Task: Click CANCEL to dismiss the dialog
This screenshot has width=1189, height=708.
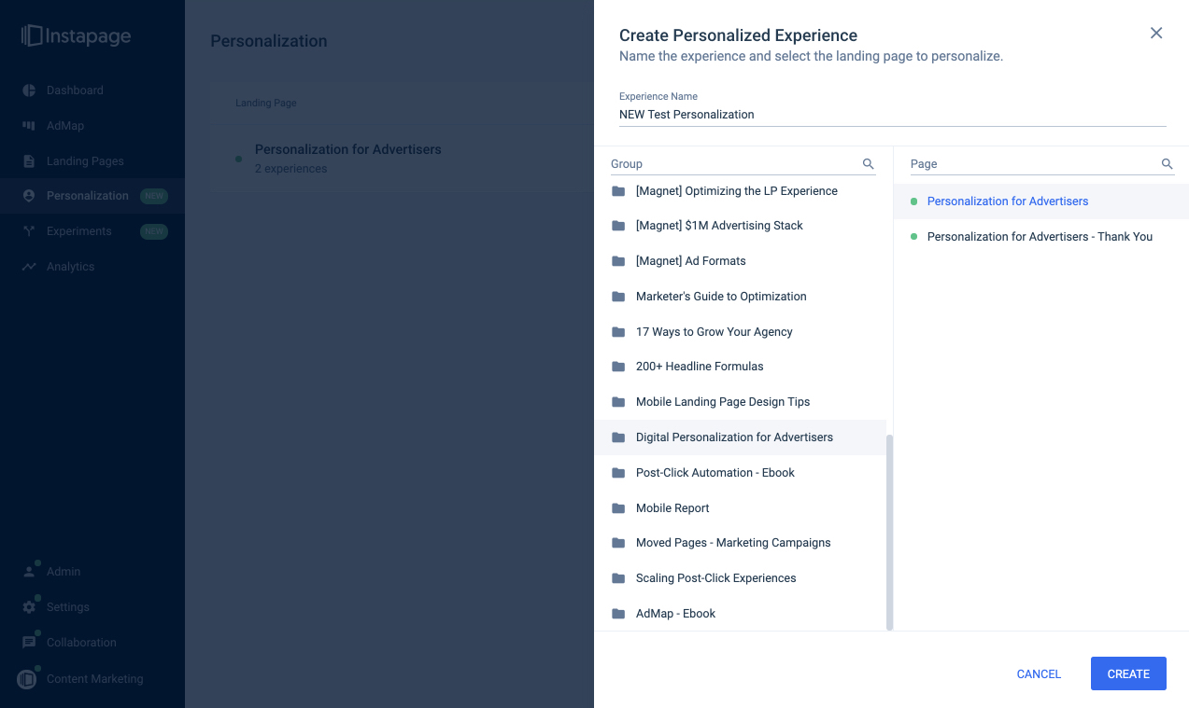Action: 1038,673
